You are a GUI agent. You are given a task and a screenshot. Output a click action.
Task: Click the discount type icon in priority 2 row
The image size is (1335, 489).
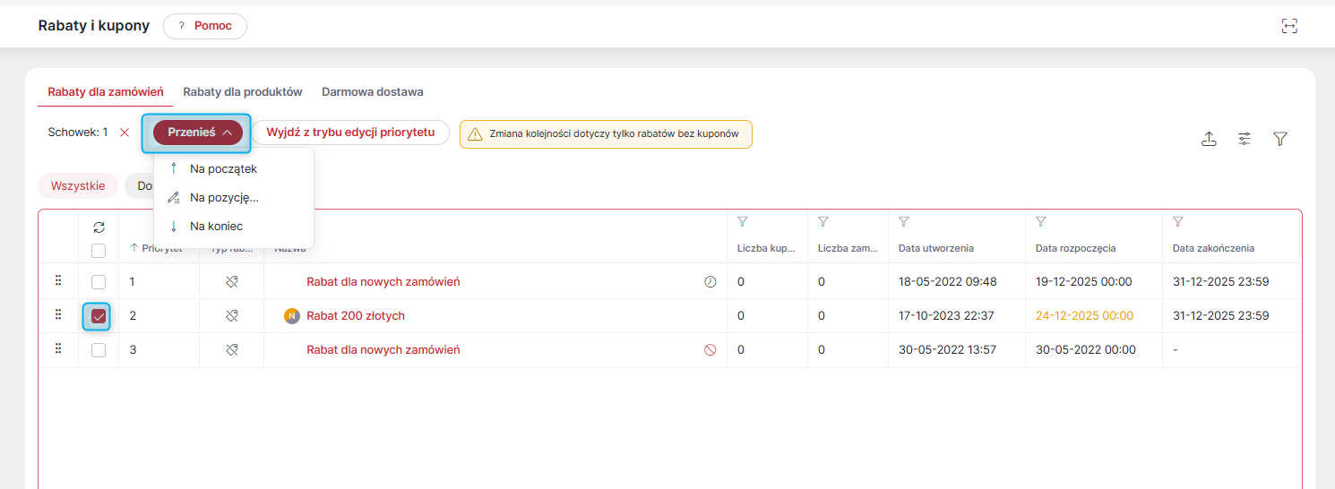[231, 316]
